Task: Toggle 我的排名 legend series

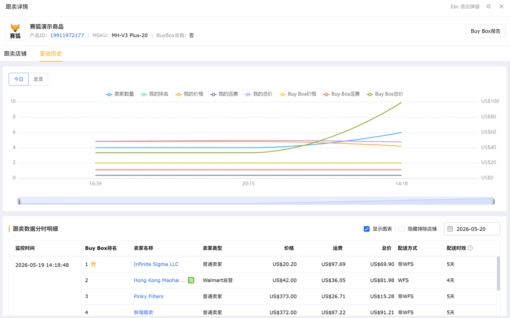Action: click(x=155, y=94)
